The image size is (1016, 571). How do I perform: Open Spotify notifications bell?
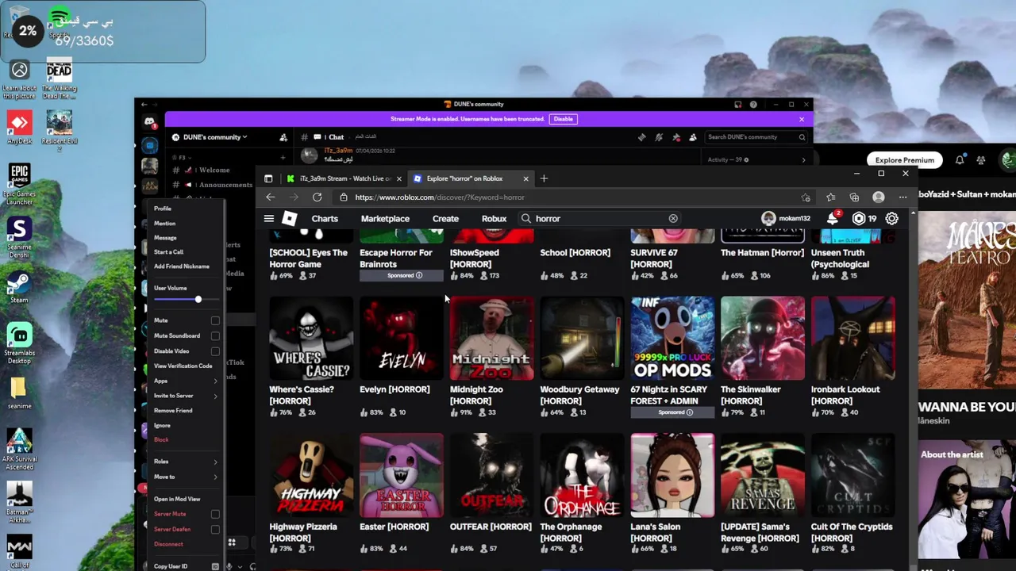click(960, 160)
